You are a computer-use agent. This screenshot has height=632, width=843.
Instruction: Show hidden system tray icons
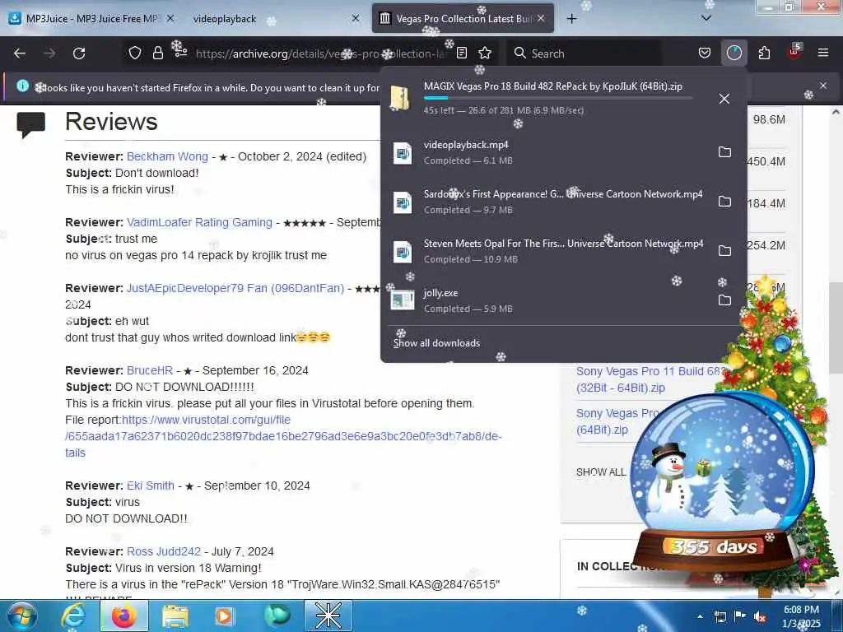pyautogui.click(x=700, y=616)
